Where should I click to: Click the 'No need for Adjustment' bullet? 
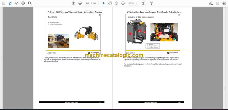[56, 24]
